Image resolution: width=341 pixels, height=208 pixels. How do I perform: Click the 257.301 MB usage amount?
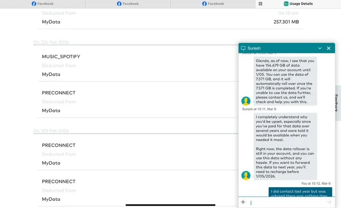click(x=286, y=22)
